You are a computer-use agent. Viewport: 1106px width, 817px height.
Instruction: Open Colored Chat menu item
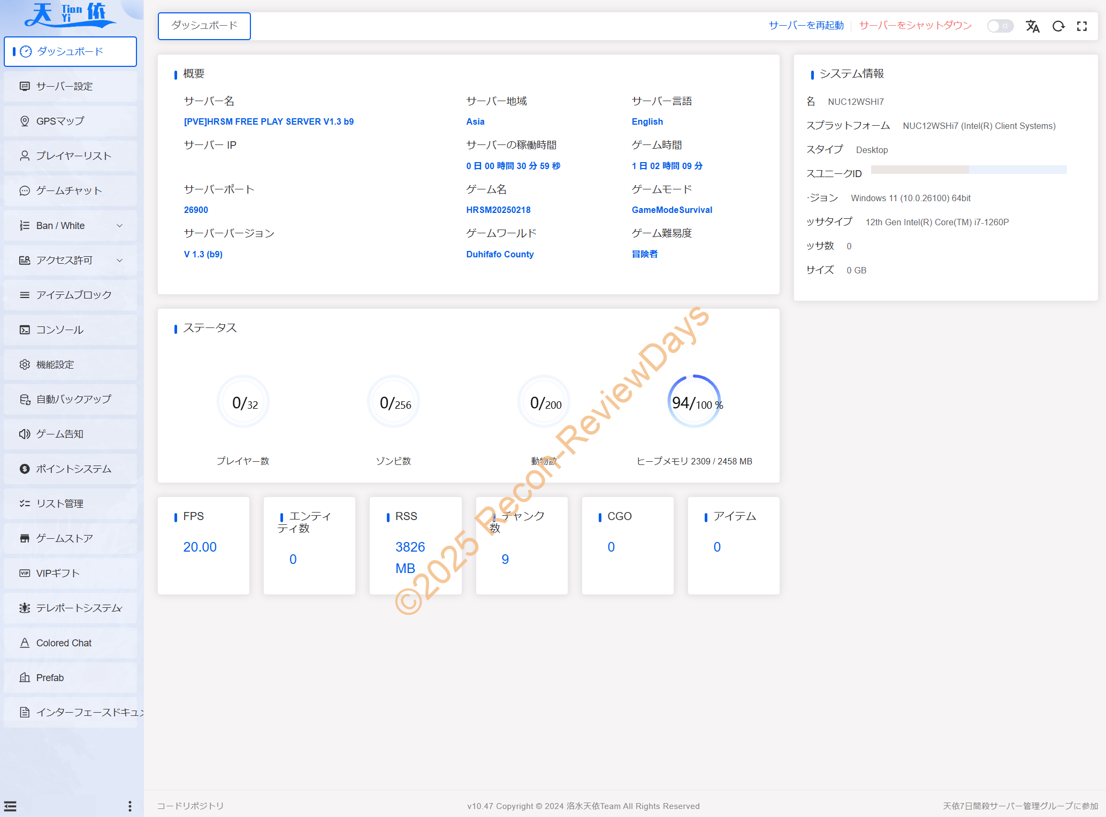click(70, 643)
